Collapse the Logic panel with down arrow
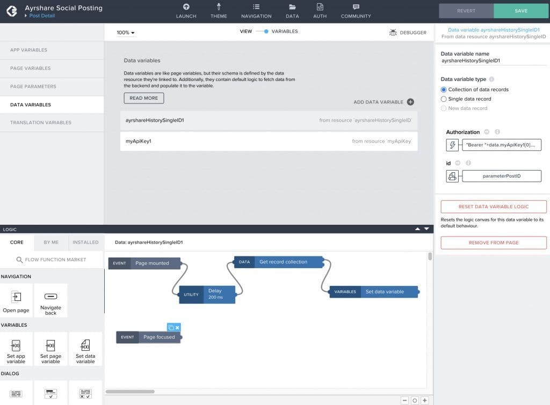The height and width of the screenshot is (405, 550). click(x=426, y=229)
